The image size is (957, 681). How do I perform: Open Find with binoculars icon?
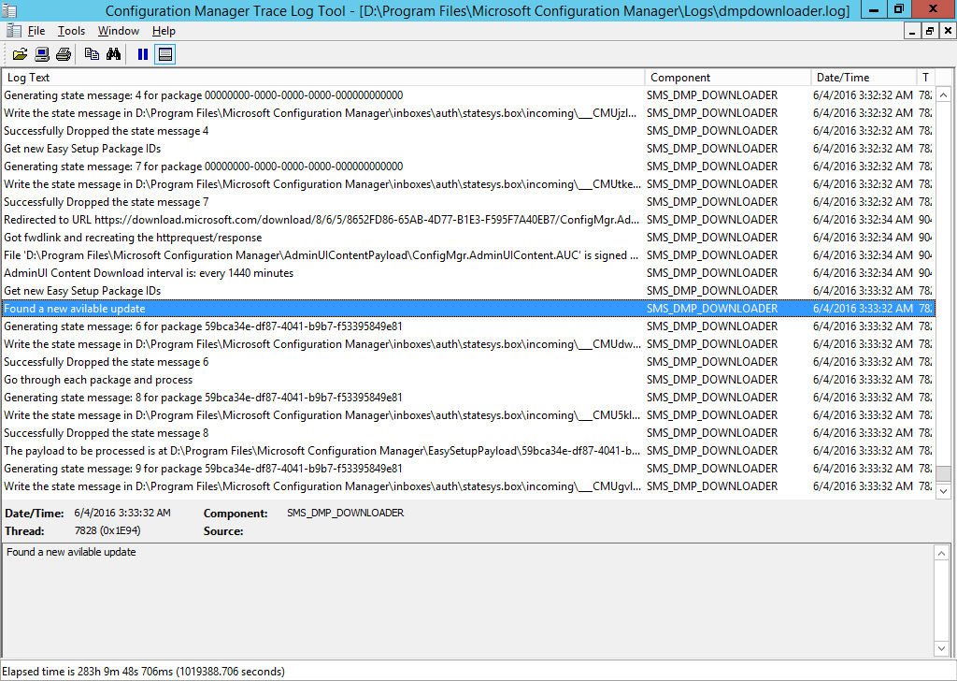click(x=113, y=54)
